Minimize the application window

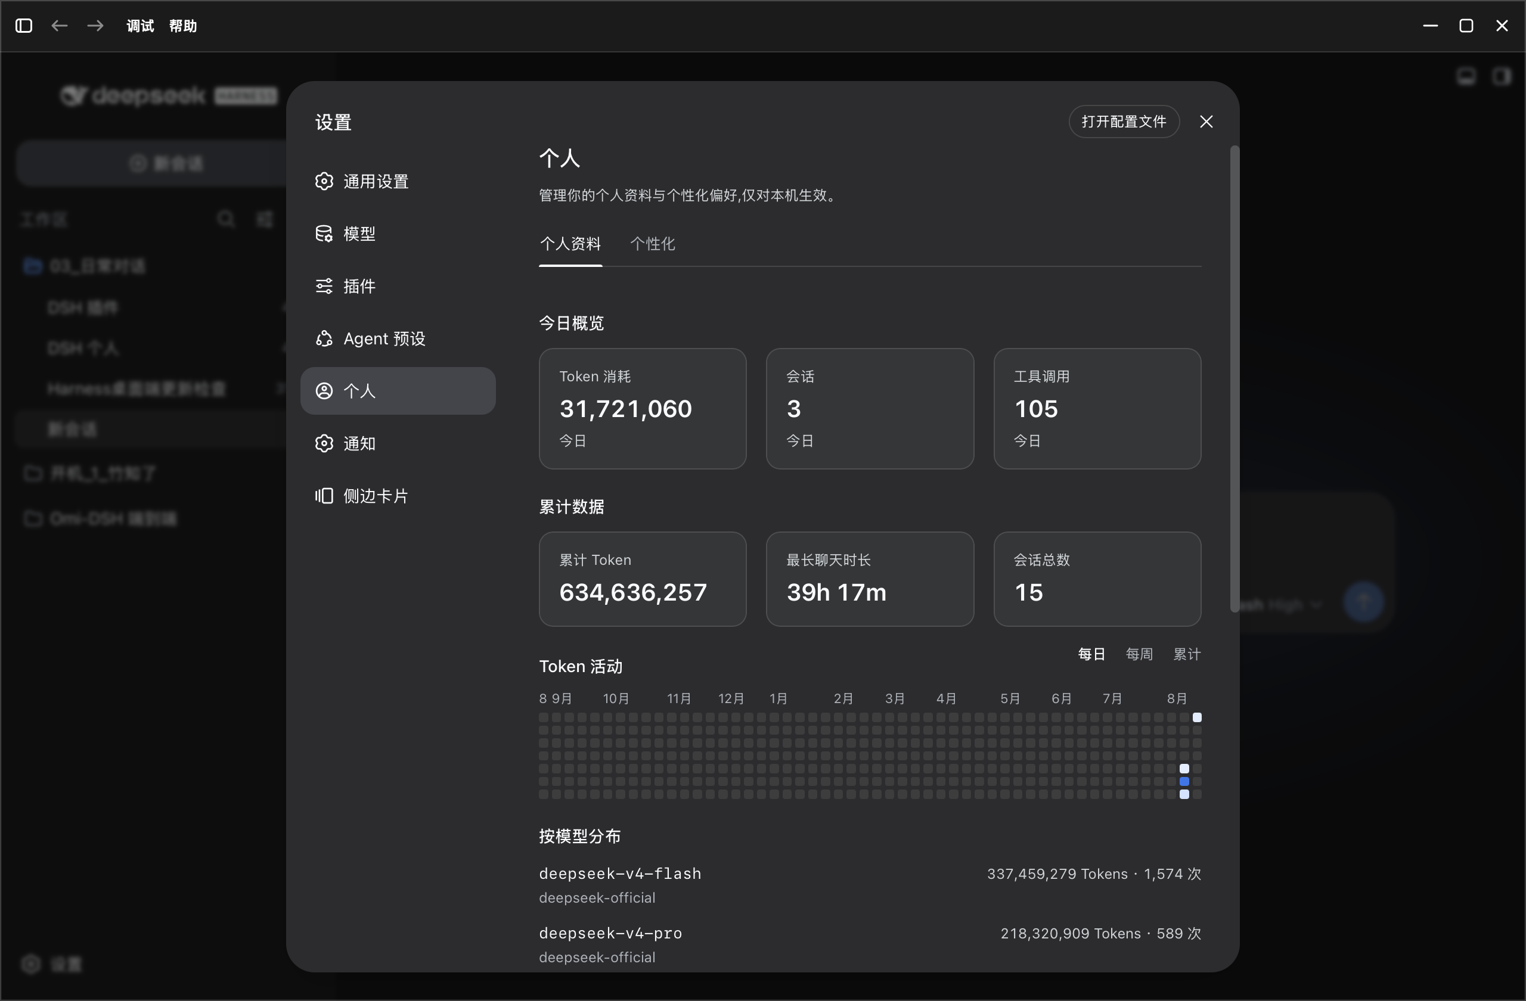coord(1431,26)
